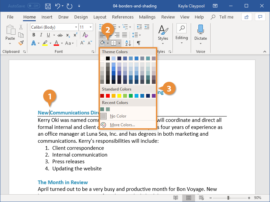Apply Strikethrough to text
Screen dimensions: 270x202
59,35
